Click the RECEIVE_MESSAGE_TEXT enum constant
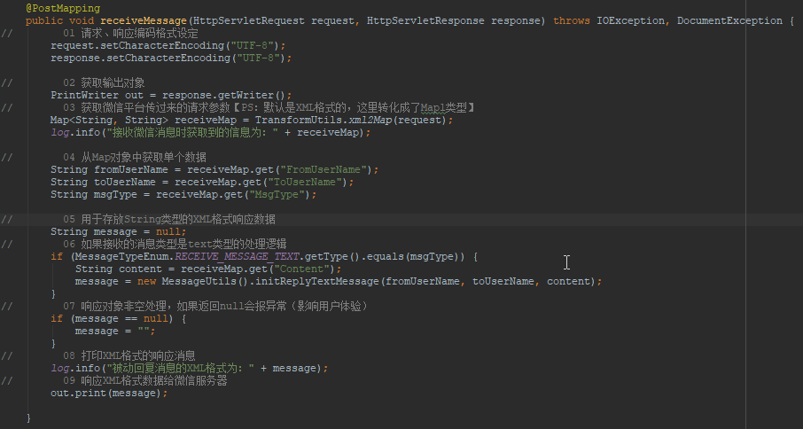803x429 pixels. click(x=237, y=256)
